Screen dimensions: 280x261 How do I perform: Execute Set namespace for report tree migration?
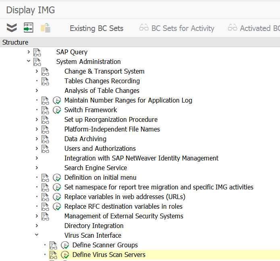pos(57,187)
